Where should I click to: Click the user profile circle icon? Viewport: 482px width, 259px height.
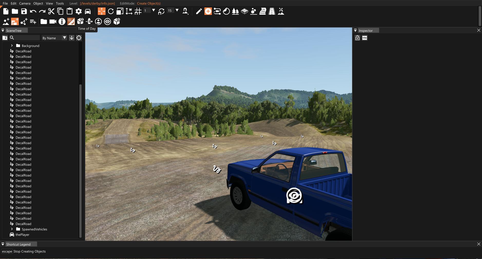[x=98, y=22]
